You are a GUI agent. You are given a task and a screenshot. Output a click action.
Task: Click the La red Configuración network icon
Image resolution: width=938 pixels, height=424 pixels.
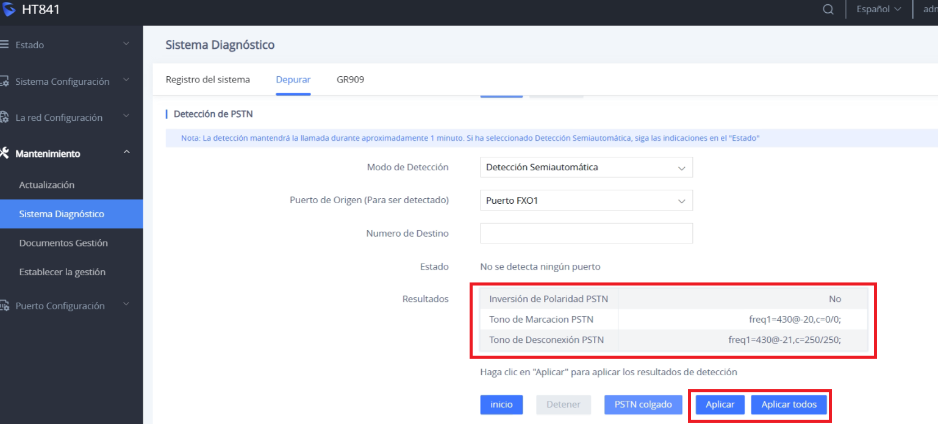tap(4, 117)
